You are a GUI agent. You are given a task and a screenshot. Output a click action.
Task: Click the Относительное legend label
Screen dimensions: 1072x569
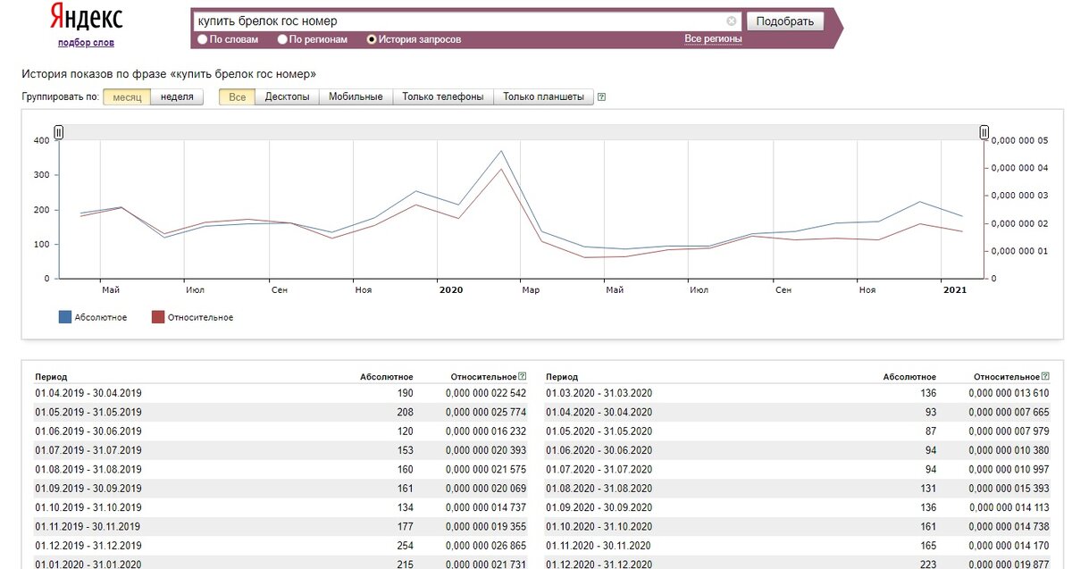click(200, 318)
